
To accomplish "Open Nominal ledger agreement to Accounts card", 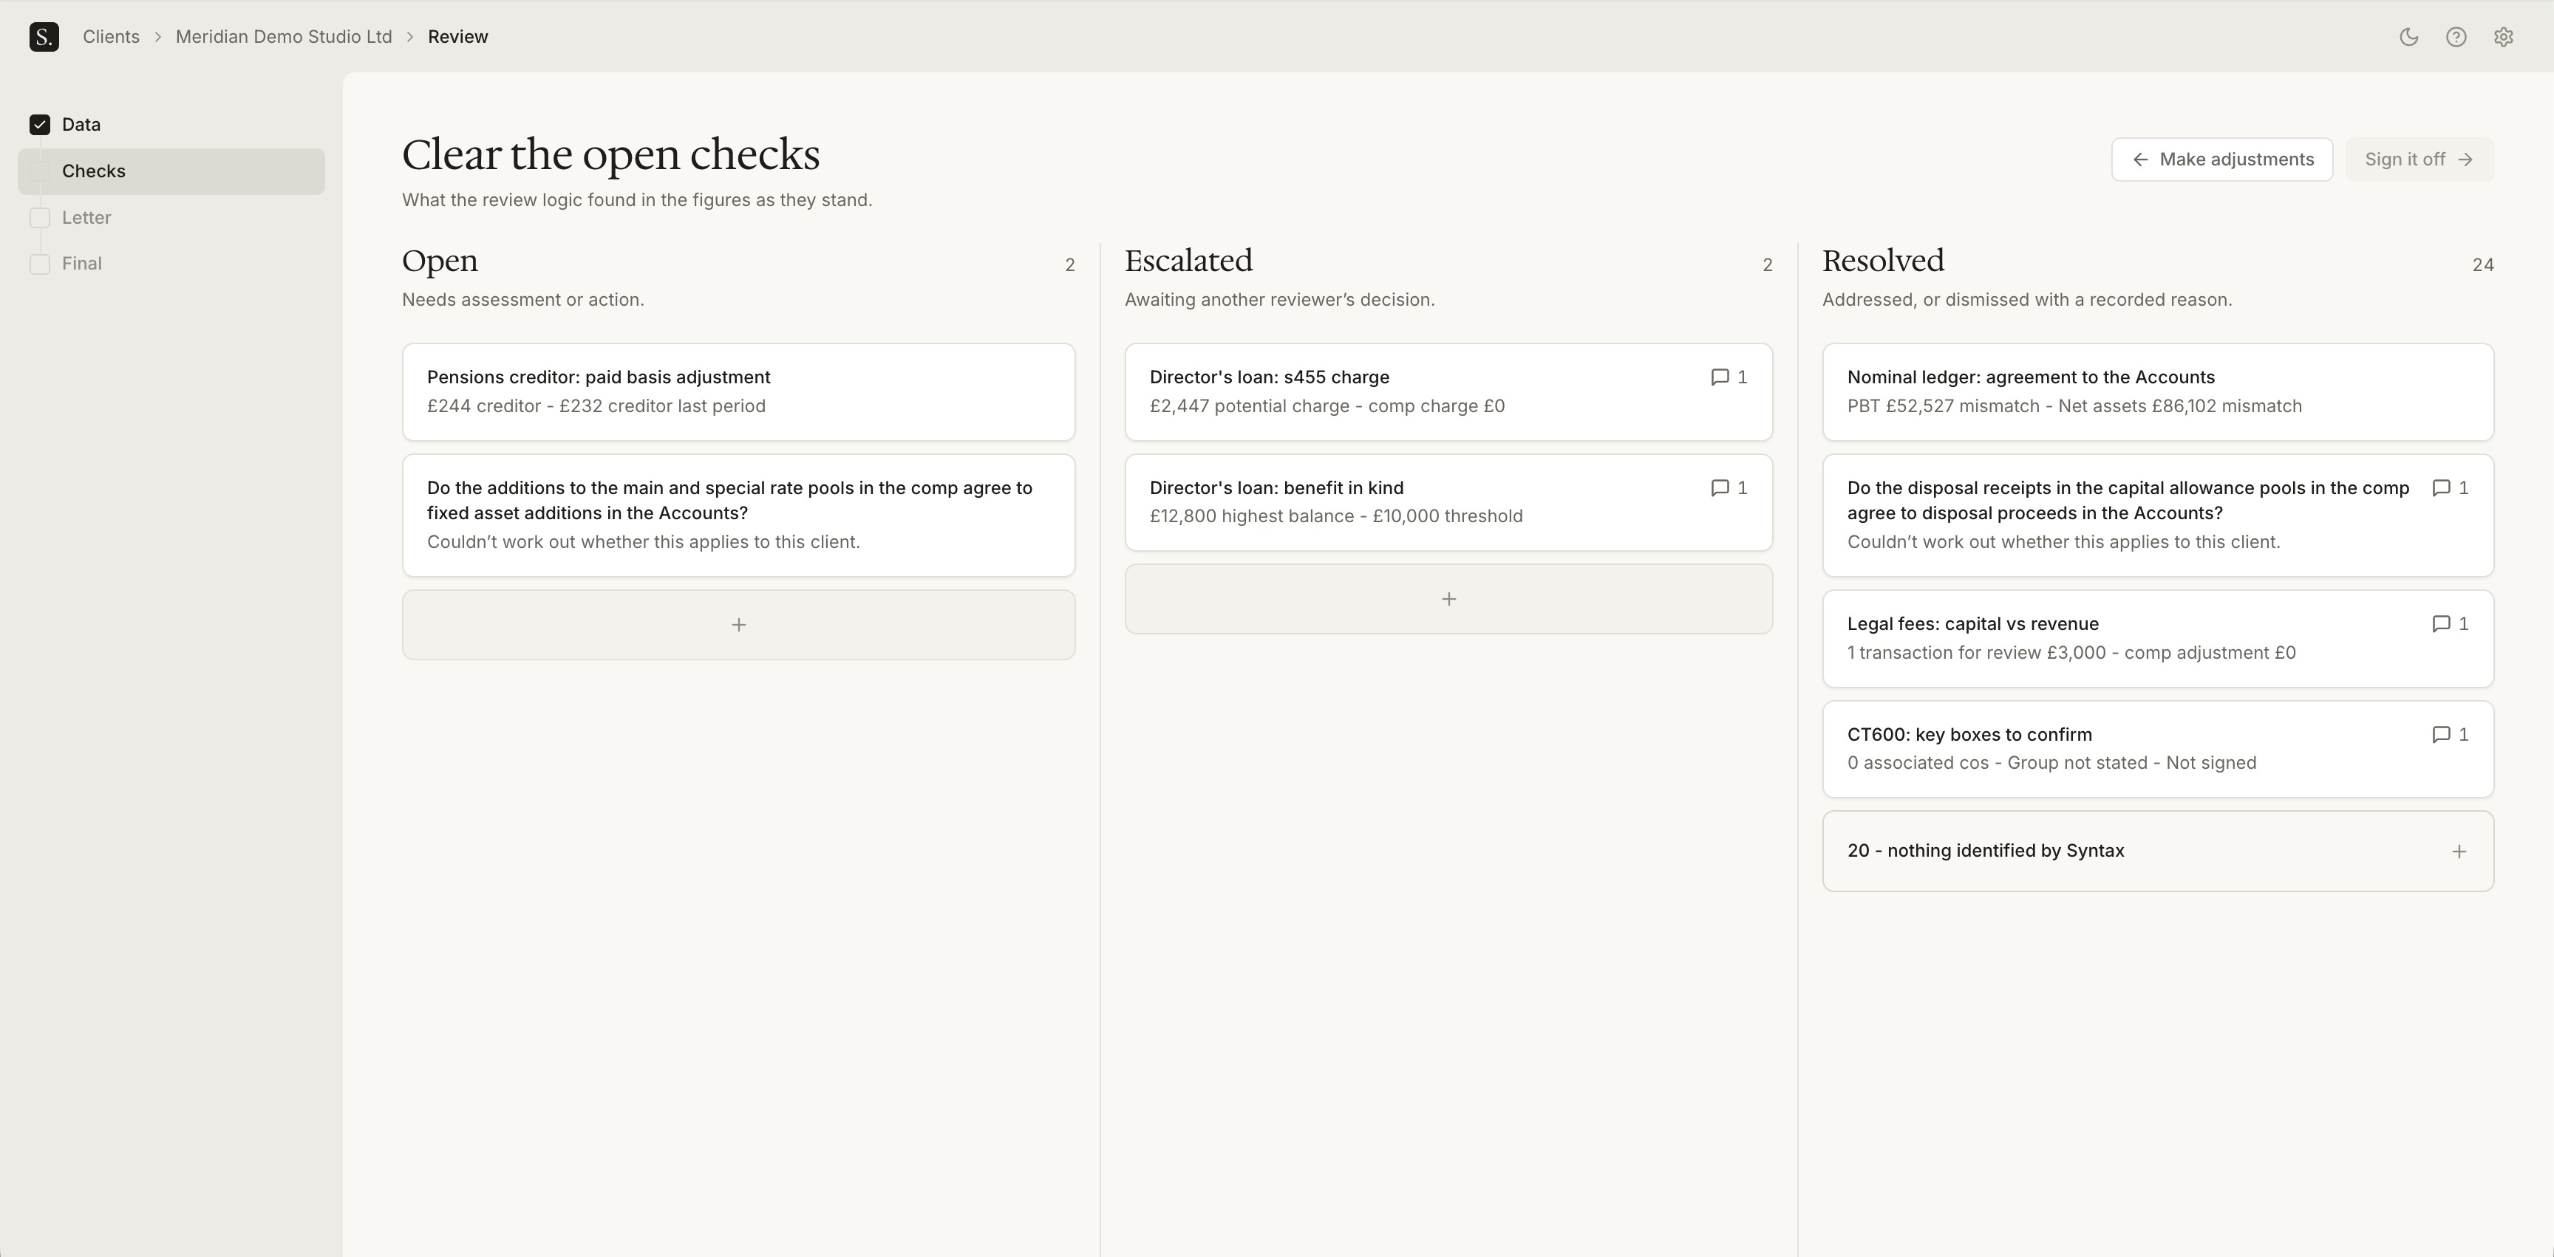I will (x=2157, y=392).
